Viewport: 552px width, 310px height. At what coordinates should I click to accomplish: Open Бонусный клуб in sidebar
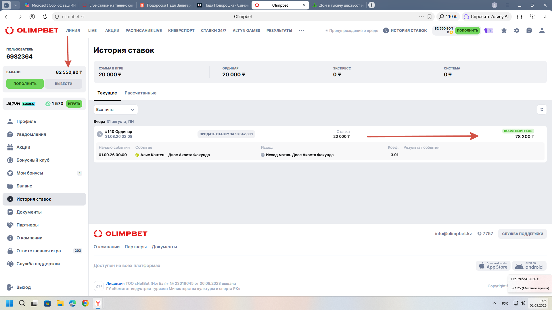pyautogui.click(x=44, y=160)
